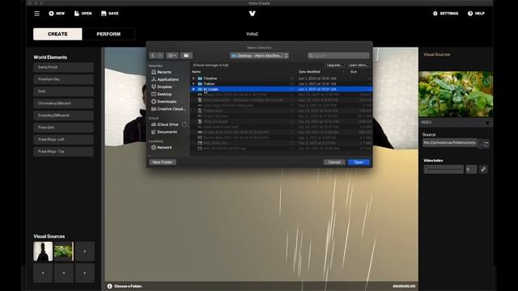Select the green leaves visual source thumbnail
518x291 pixels.
coord(64,251)
